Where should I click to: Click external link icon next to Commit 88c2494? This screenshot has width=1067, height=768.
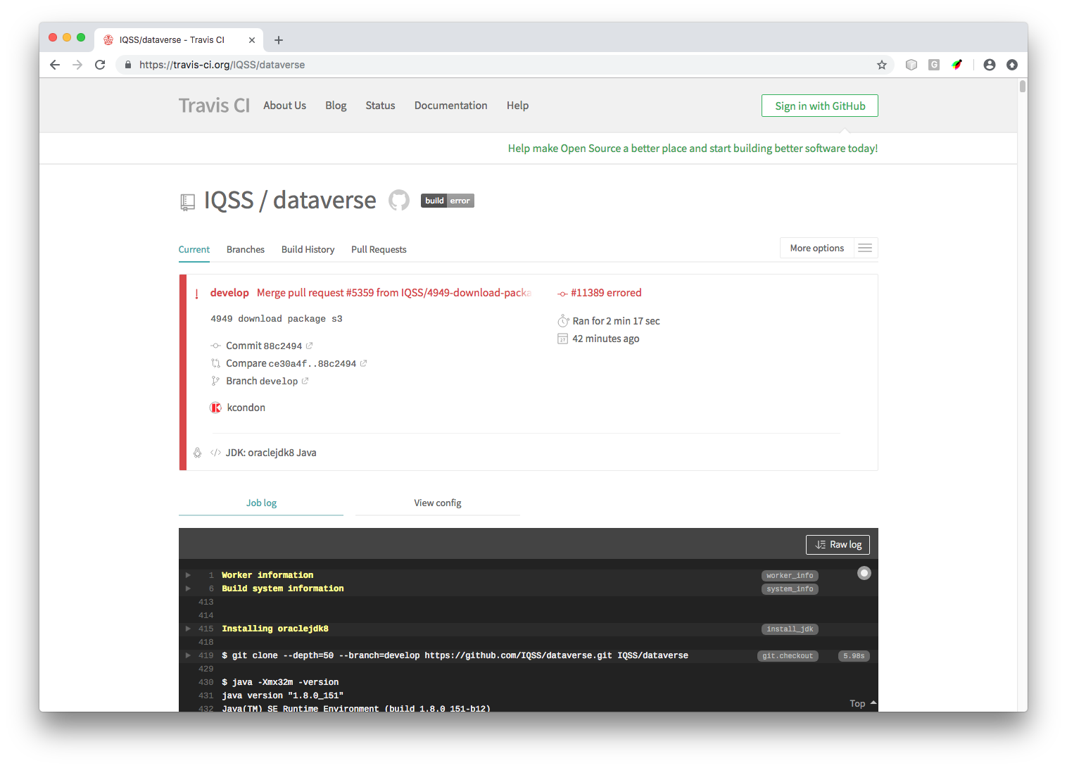click(x=309, y=346)
